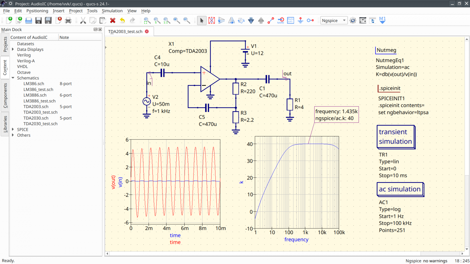Screen dimensions: 470x264
Task: Run simulation with the gear icon
Action: coord(353,20)
